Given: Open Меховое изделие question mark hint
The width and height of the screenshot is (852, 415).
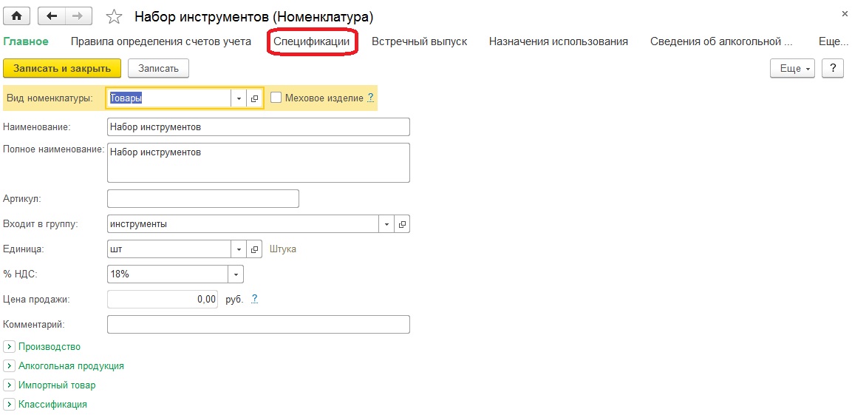Looking at the screenshot, I should (370, 98).
